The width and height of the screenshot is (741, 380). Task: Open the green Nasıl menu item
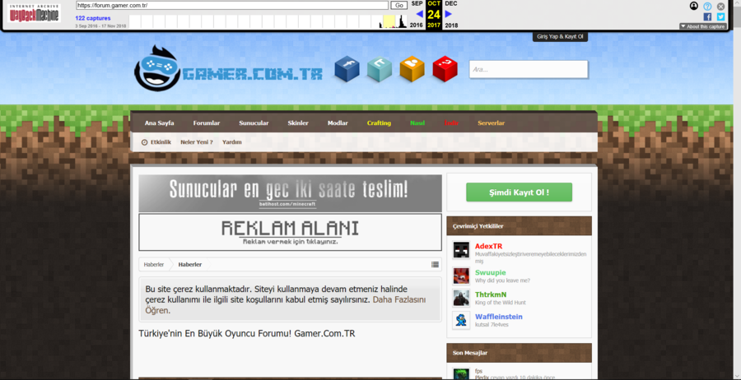[417, 123]
